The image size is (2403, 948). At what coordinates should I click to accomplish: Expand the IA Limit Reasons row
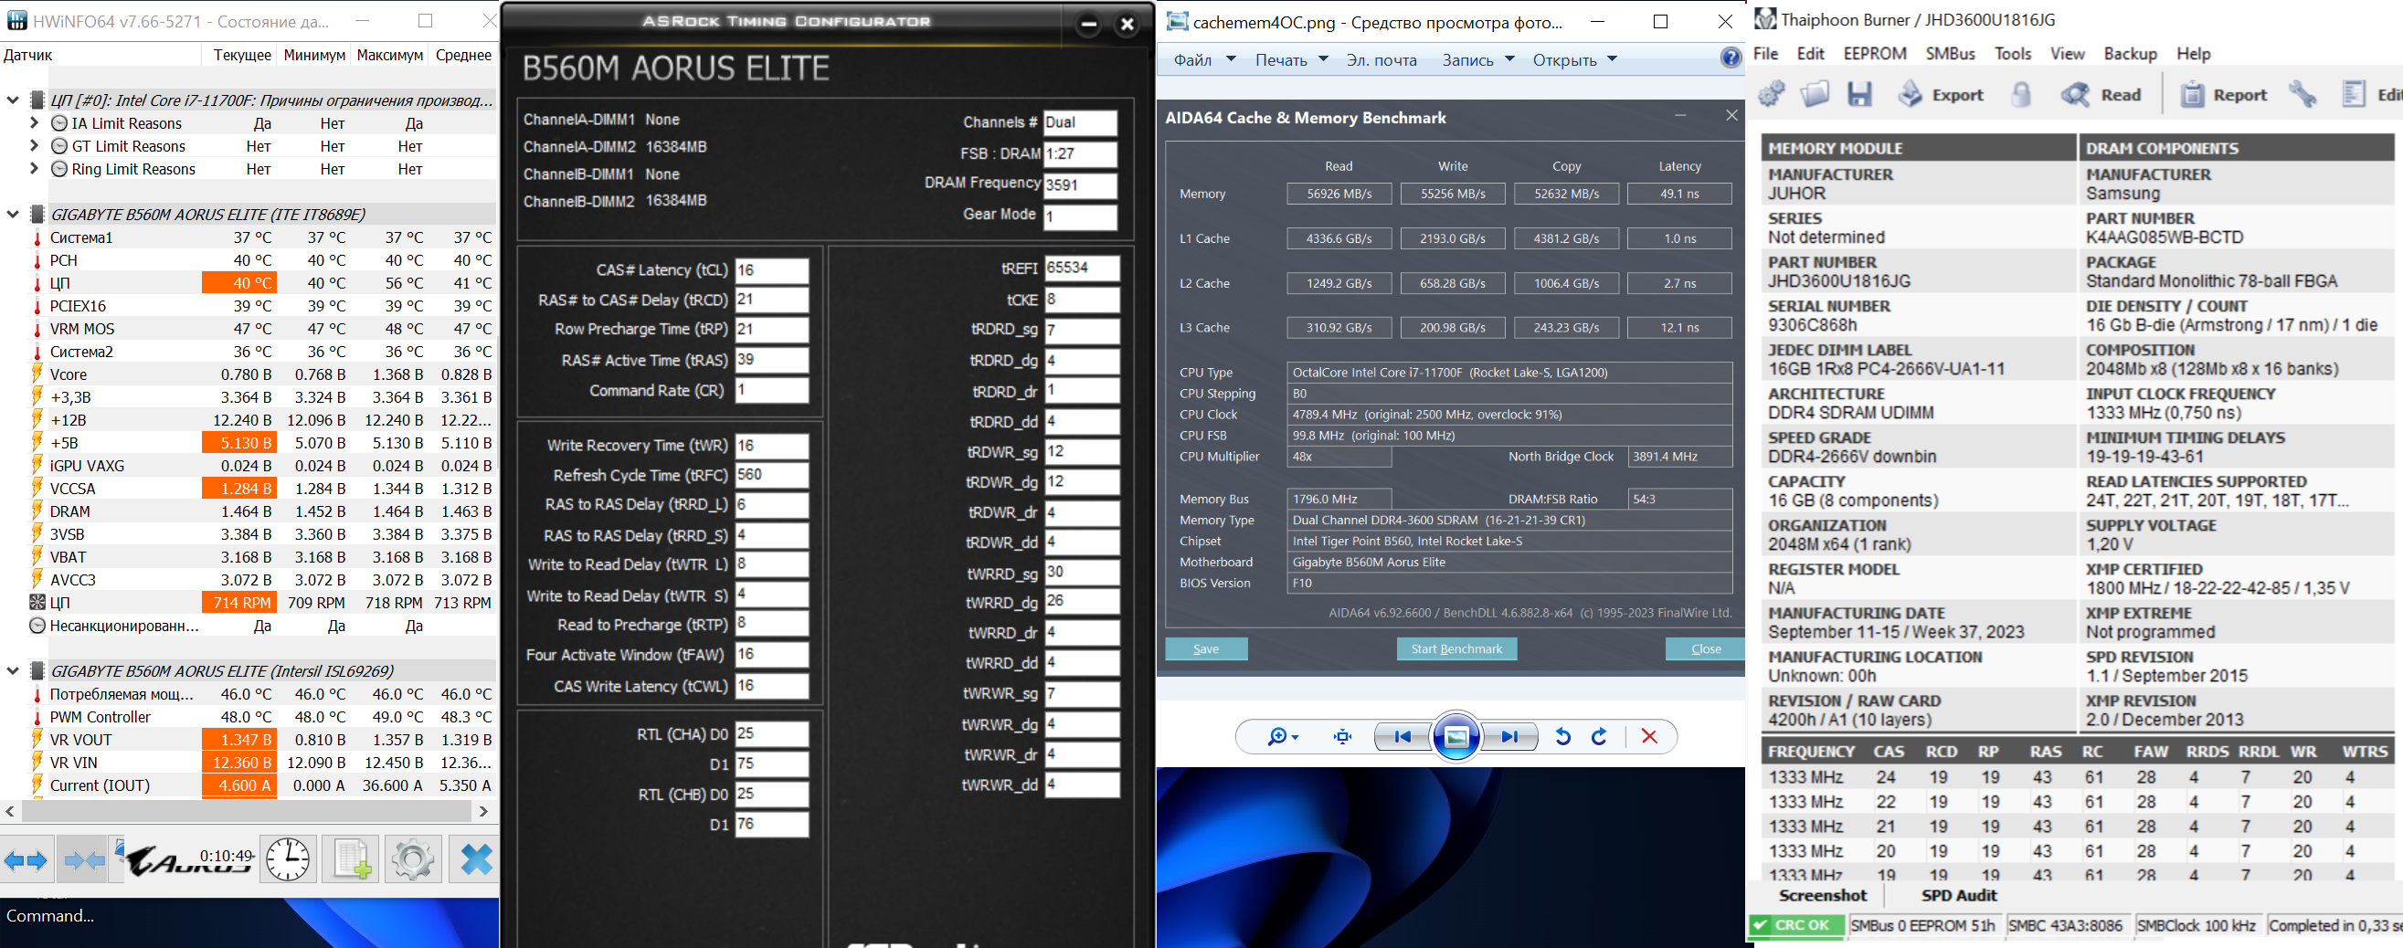pos(35,123)
